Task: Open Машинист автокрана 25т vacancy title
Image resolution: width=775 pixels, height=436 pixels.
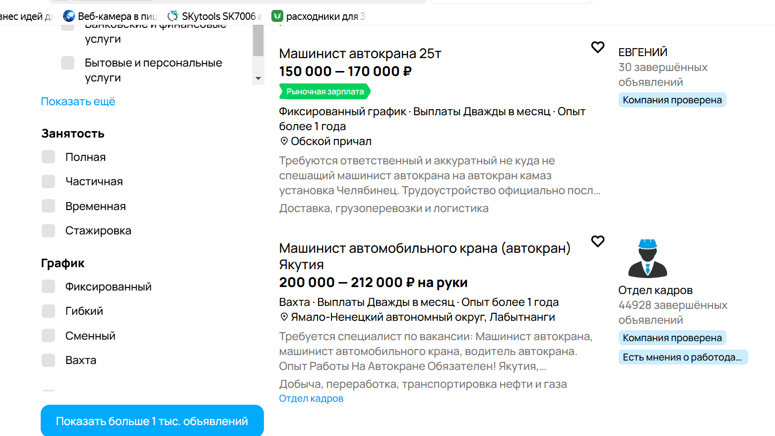Action: [x=360, y=54]
